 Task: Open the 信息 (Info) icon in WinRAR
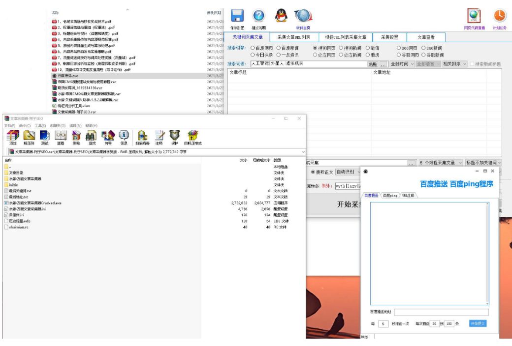click(124, 136)
